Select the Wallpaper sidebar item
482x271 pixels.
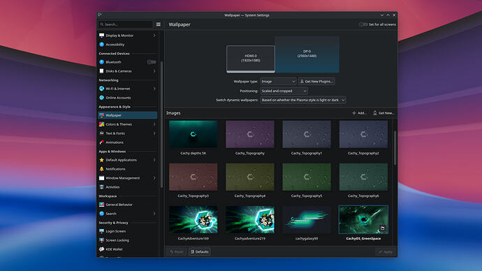click(128, 115)
